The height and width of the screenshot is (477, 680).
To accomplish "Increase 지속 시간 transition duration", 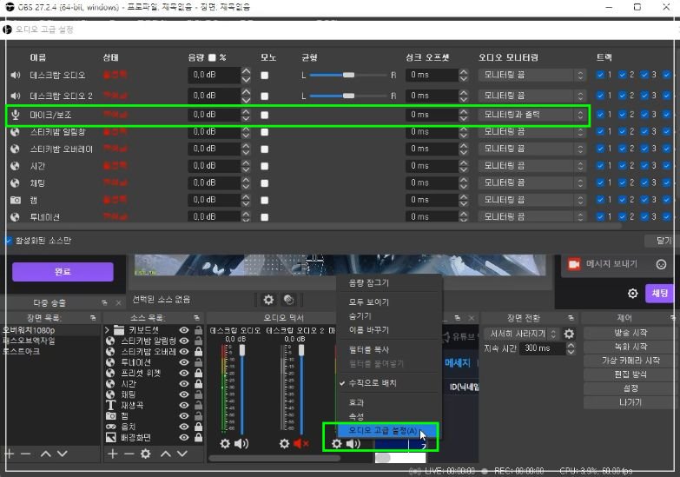I will pyautogui.click(x=571, y=346).
